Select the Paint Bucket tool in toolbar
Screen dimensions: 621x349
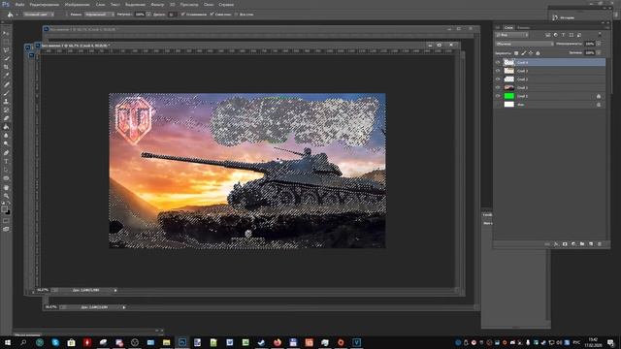(6, 127)
